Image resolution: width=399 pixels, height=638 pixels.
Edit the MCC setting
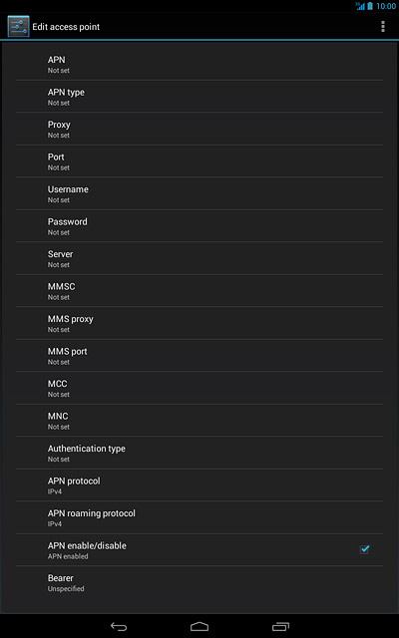click(199, 388)
